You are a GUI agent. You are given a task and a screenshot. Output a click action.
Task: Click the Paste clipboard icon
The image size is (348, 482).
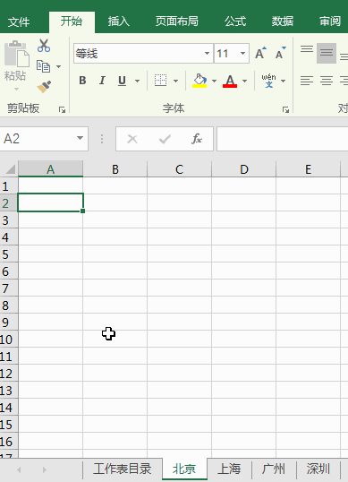coord(16,54)
